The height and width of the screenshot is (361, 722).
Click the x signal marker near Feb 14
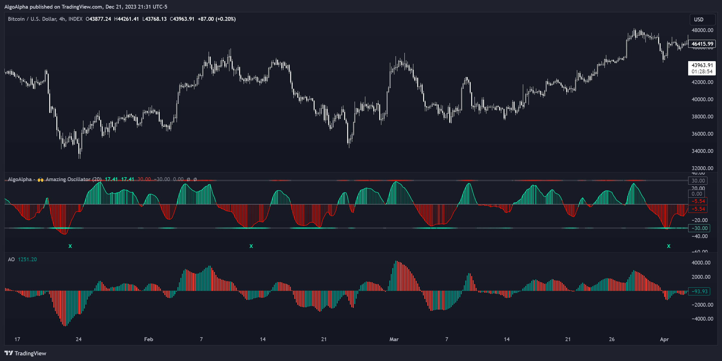coord(251,246)
